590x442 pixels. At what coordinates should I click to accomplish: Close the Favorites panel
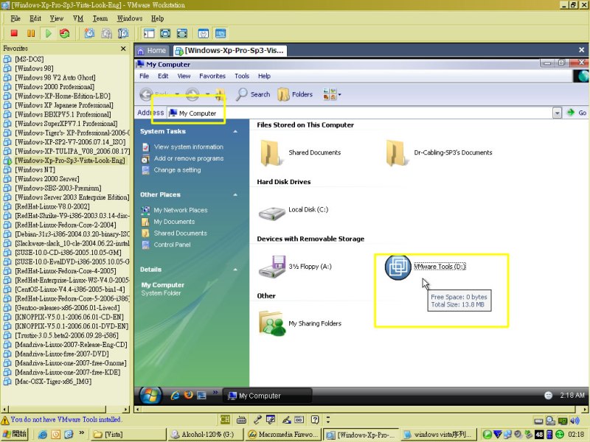123,49
